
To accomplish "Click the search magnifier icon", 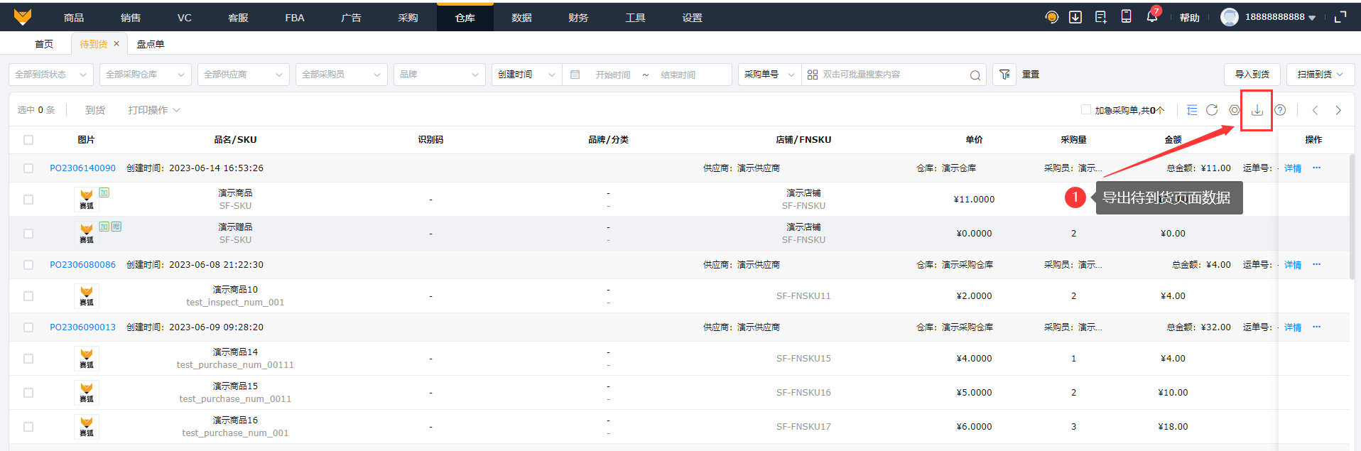I will pos(975,75).
